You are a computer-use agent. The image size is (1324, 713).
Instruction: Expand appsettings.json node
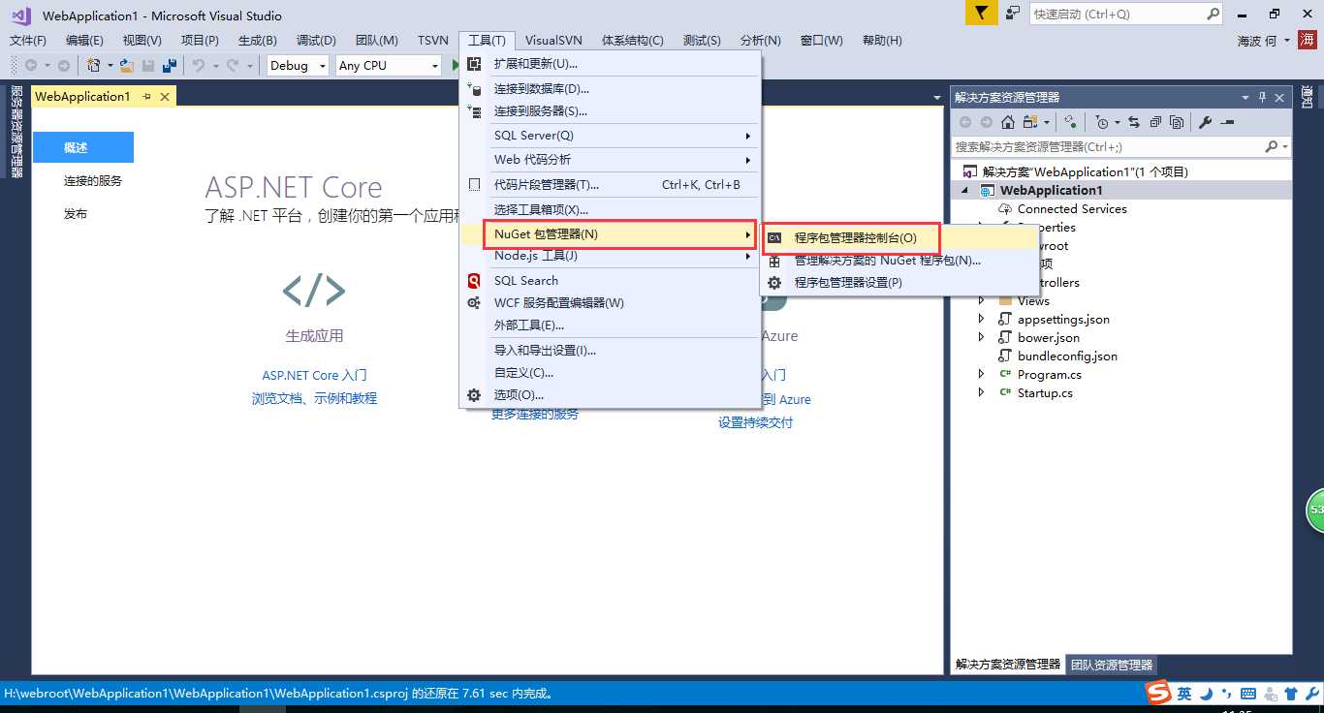pos(981,319)
